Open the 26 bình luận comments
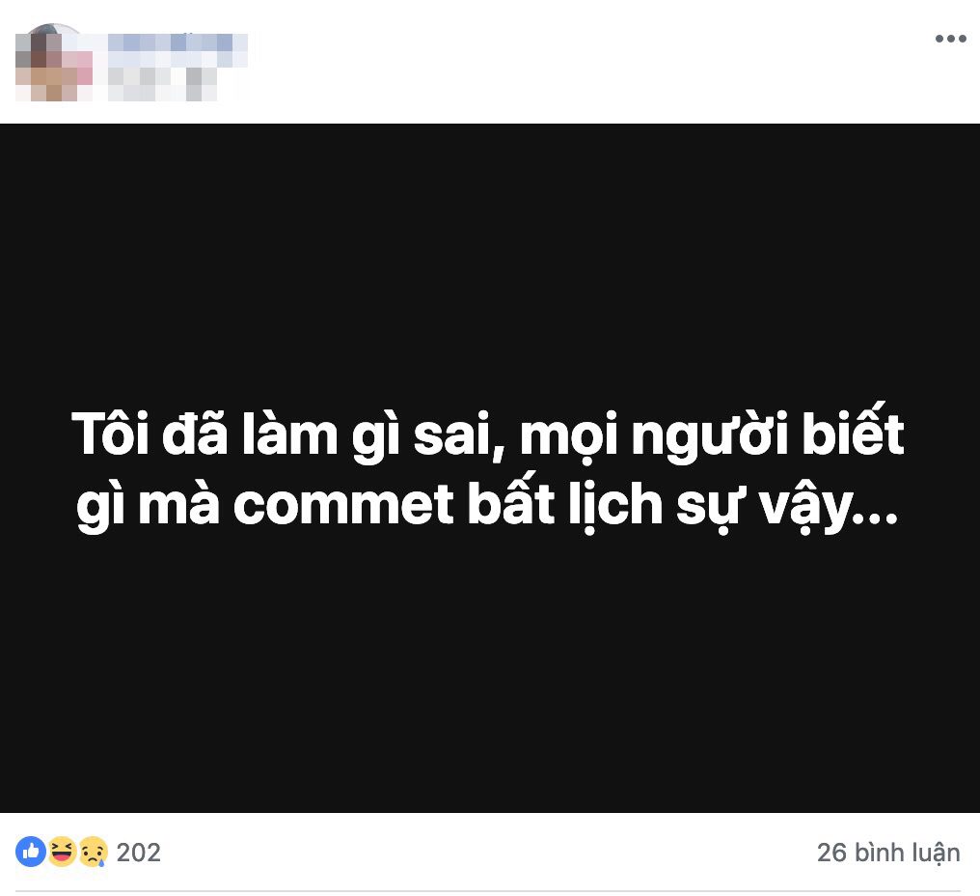 click(888, 853)
